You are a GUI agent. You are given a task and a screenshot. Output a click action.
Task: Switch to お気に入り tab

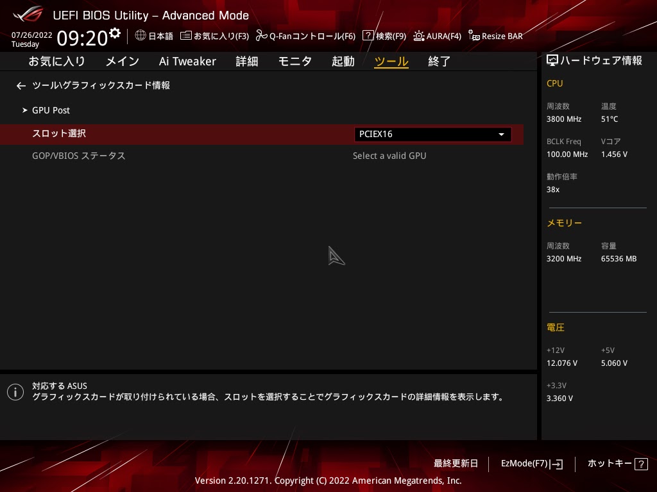click(57, 61)
